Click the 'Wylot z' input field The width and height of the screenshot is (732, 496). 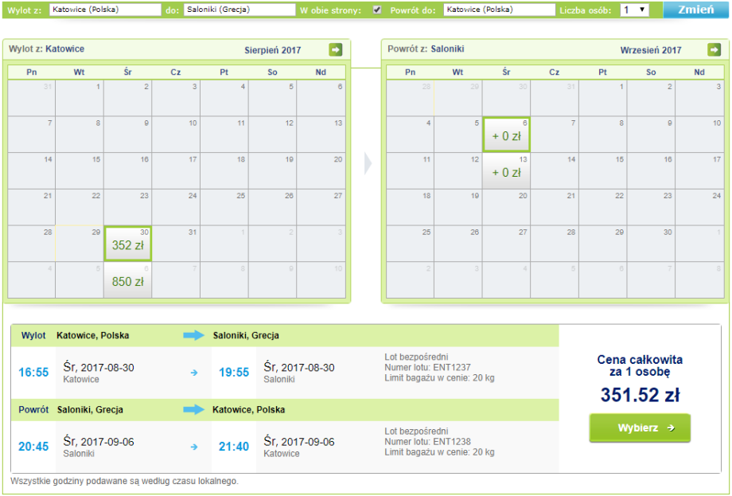point(105,10)
